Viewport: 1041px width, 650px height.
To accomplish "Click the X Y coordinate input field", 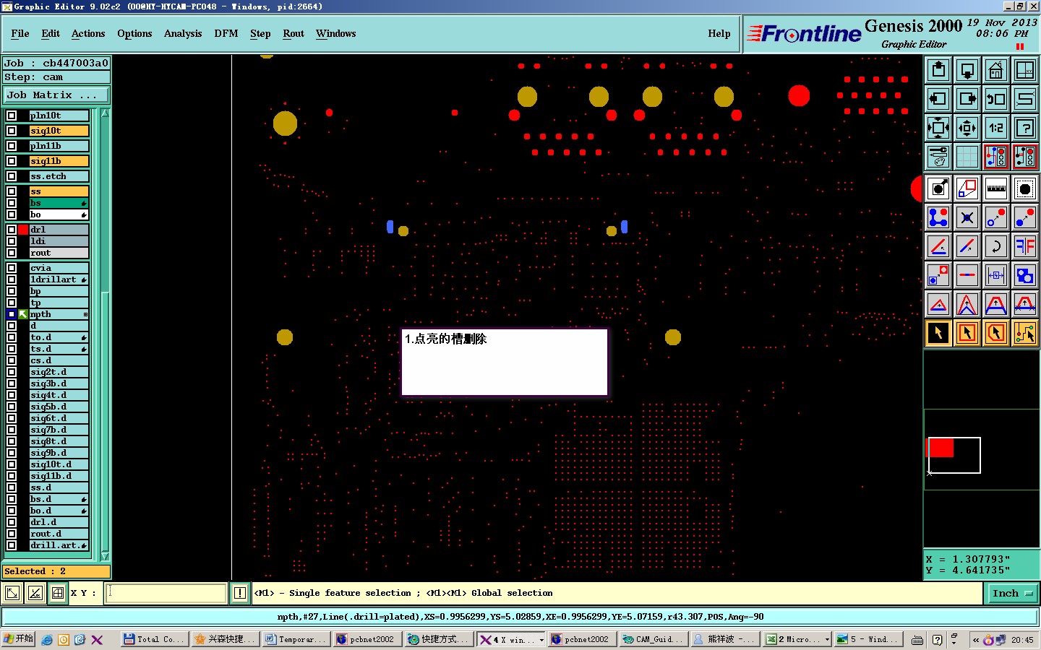I will pyautogui.click(x=166, y=594).
